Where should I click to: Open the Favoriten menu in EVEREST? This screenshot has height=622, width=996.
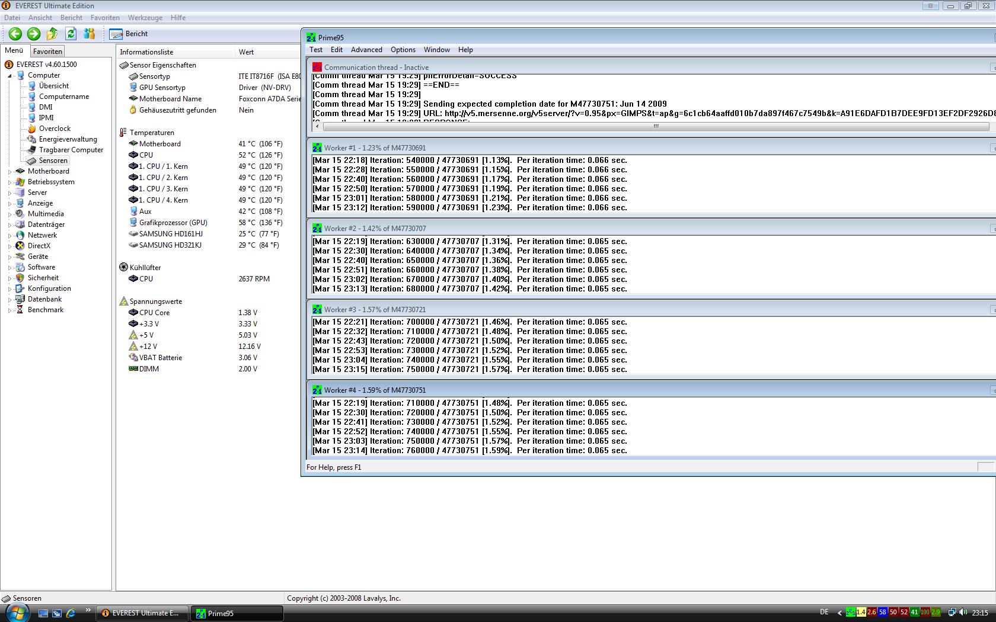[x=105, y=18]
